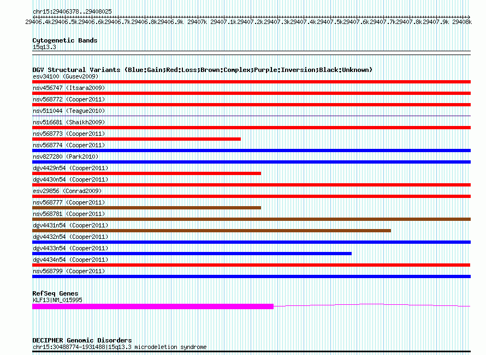Click the 29407k ruler tick label
486x355 pixels.
[197, 22]
